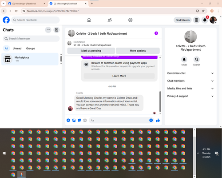This screenshot has width=222, height=178.
Task: Click the More options button
Action: pos(138,51)
